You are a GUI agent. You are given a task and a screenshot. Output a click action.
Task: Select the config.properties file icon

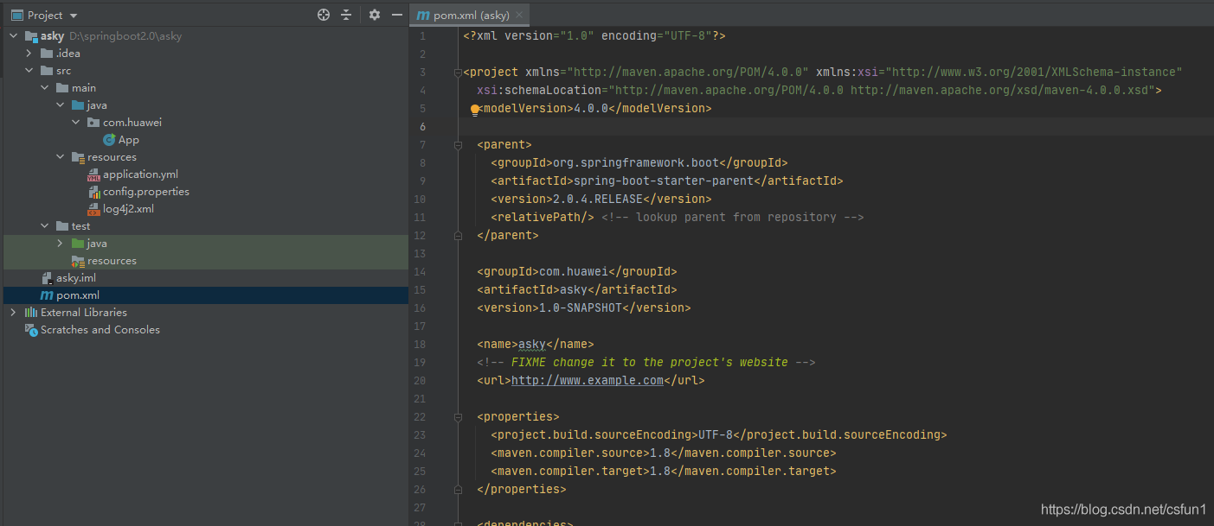coord(93,192)
